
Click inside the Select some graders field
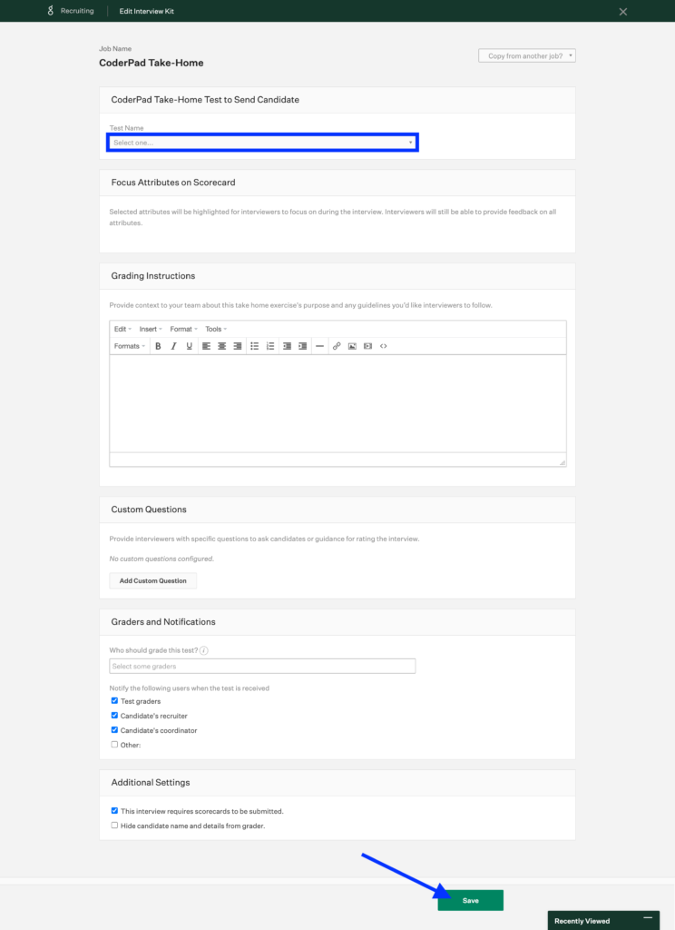coord(263,666)
